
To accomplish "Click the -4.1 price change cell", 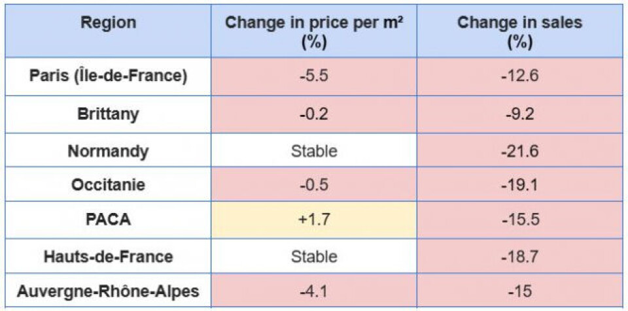I will pos(313,291).
